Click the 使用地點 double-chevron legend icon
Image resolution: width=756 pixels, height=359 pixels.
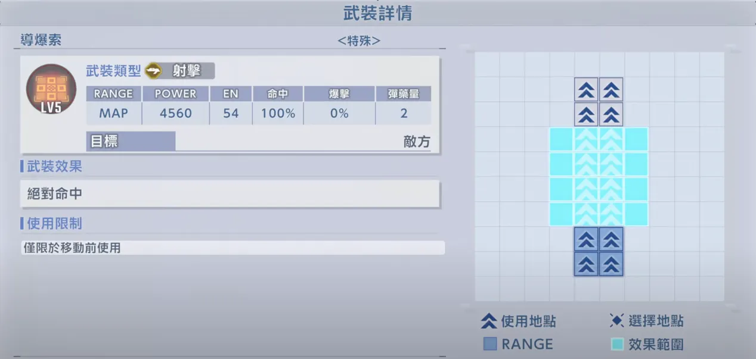pyautogui.click(x=489, y=321)
